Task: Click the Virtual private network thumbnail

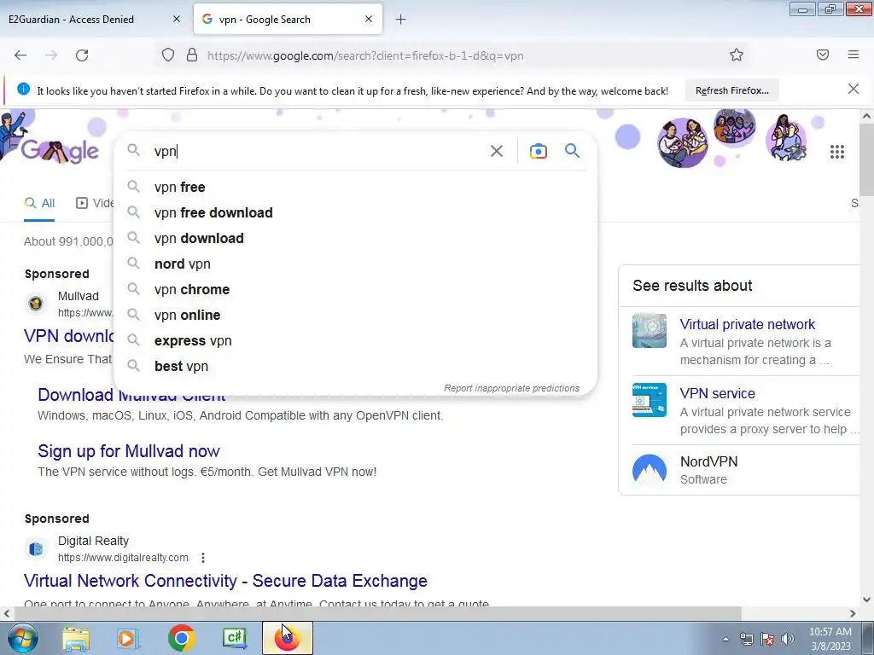Action: (x=650, y=331)
